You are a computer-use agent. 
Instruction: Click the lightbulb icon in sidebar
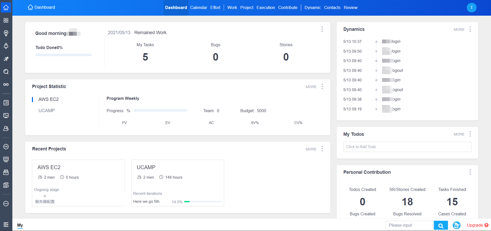[6, 33]
